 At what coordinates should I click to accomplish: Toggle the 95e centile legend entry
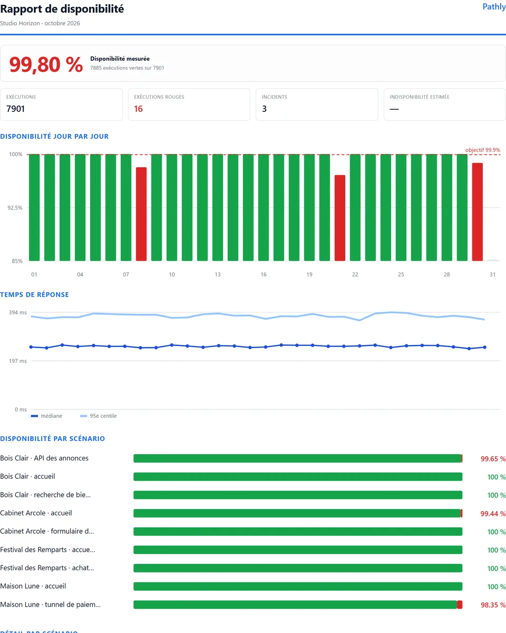pyautogui.click(x=99, y=416)
